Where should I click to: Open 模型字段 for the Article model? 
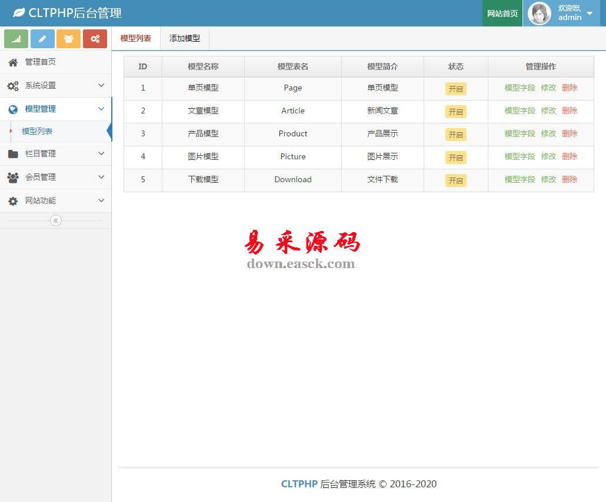tap(520, 111)
